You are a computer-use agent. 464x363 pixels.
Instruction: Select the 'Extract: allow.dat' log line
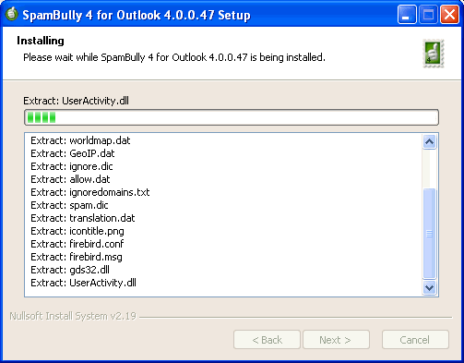(x=70, y=179)
